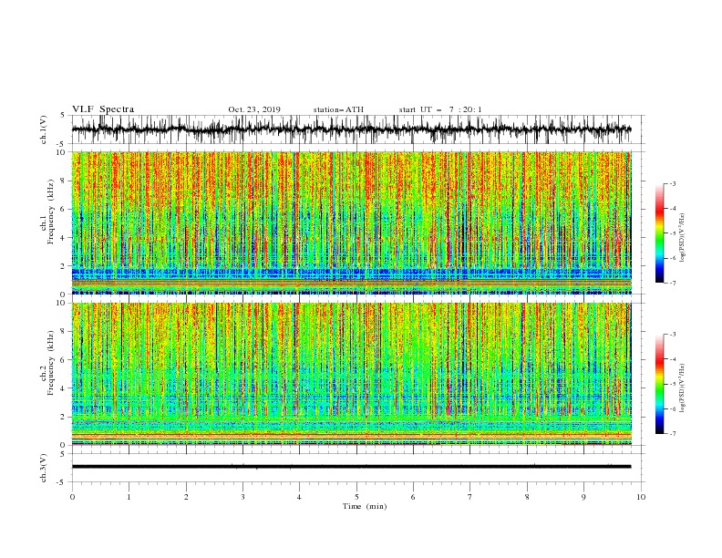The height and width of the screenshot is (558, 722).
Task: Click time axis tick label '7'
Action: point(470,497)
